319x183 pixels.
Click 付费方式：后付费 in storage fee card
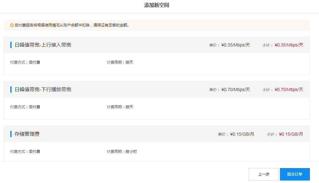(25, 152)
